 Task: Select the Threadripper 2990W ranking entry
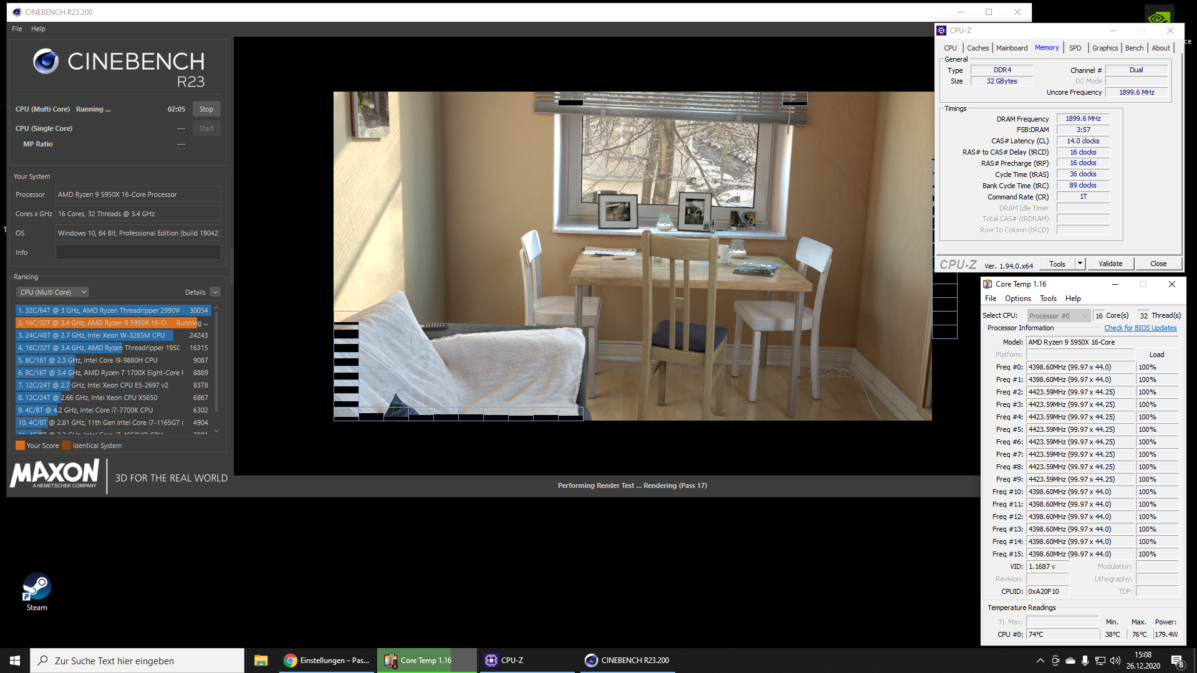pos(113,310)
